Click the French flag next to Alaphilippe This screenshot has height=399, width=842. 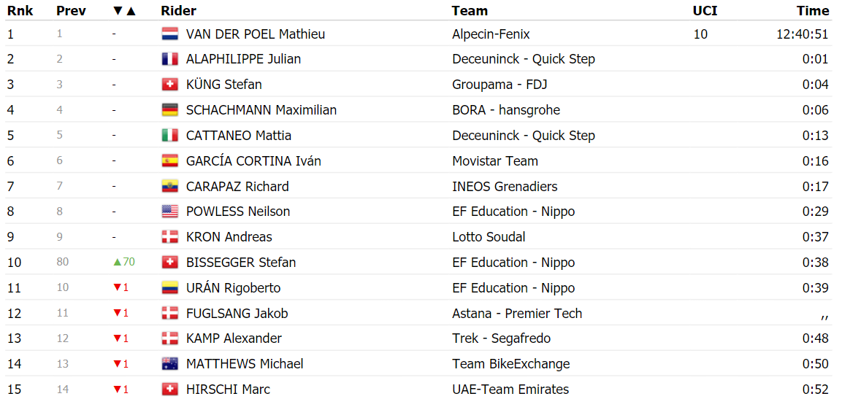(169, 60)
